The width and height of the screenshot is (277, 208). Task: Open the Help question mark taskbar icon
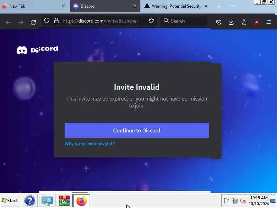point(30,201)
